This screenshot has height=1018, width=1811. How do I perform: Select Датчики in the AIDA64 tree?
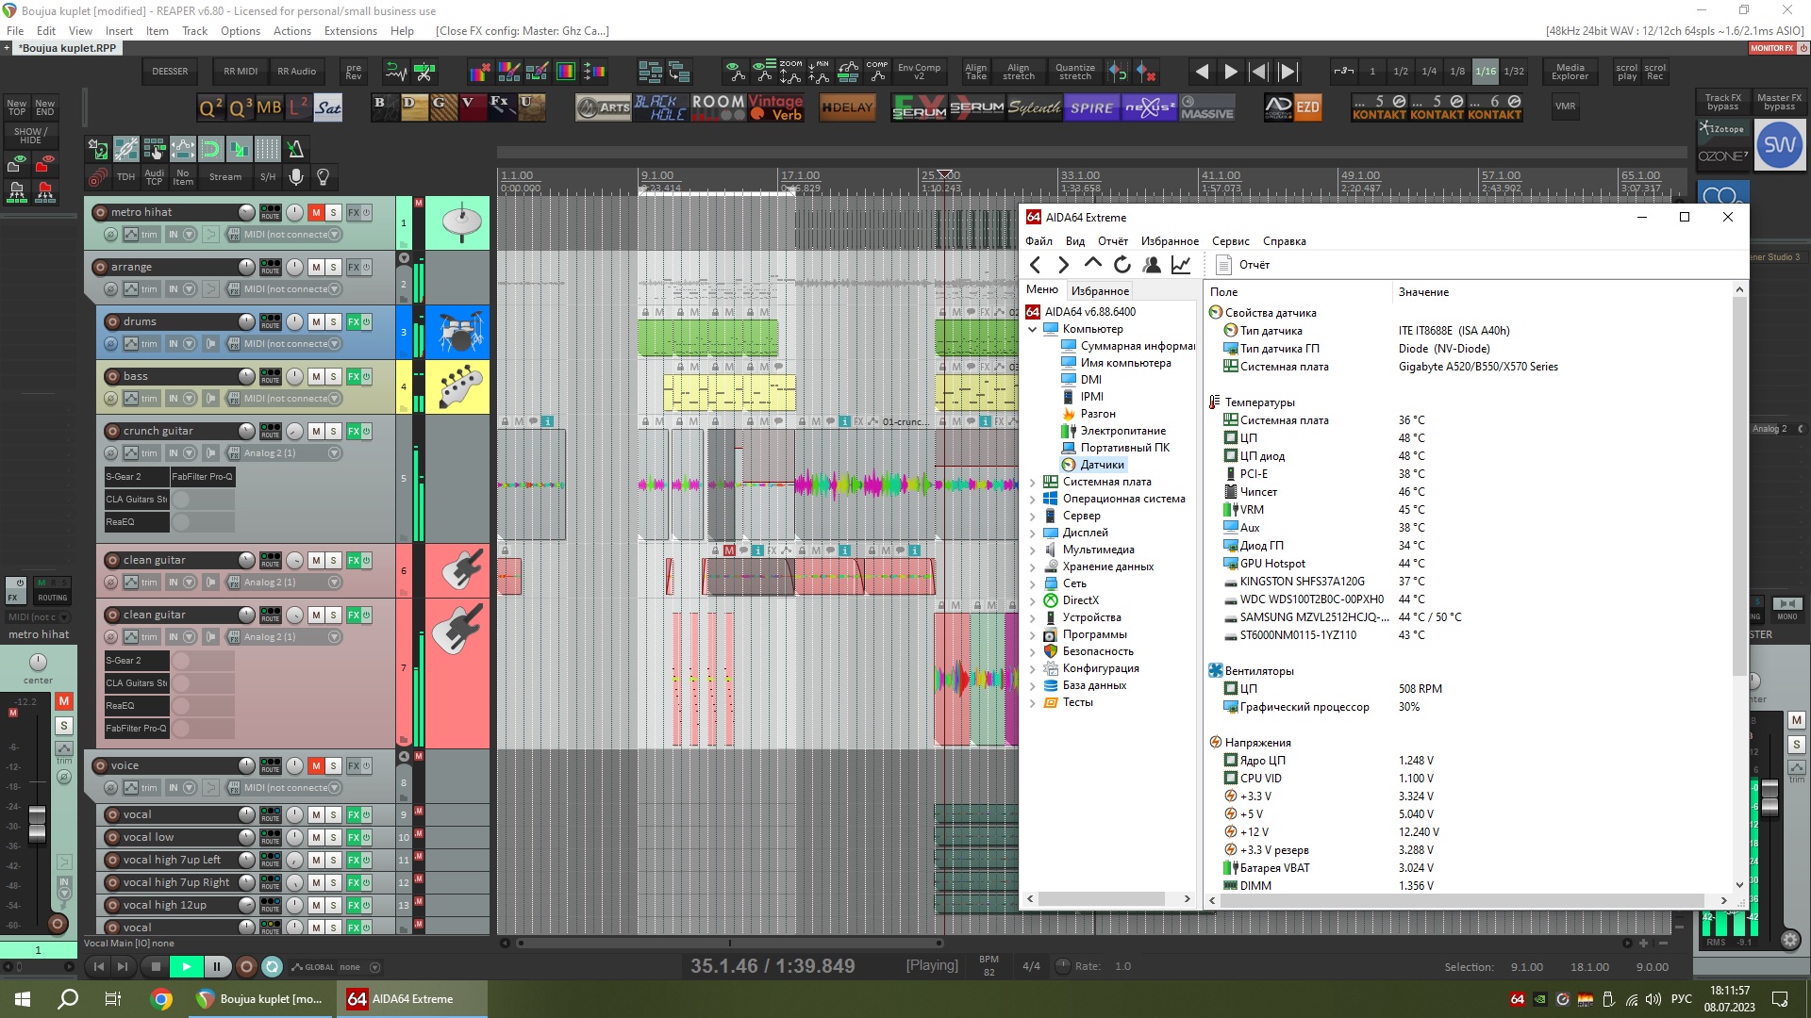coord(1102,465)
